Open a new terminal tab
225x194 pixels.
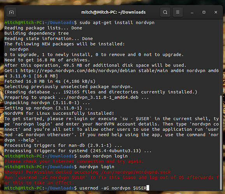11,12
